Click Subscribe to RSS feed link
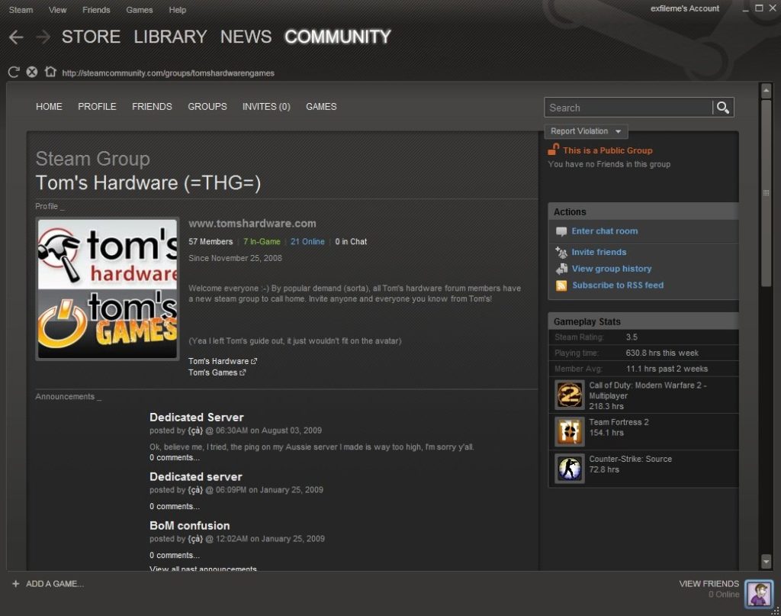781x616 pixels. pyautogui.click(x=618, y=285)
